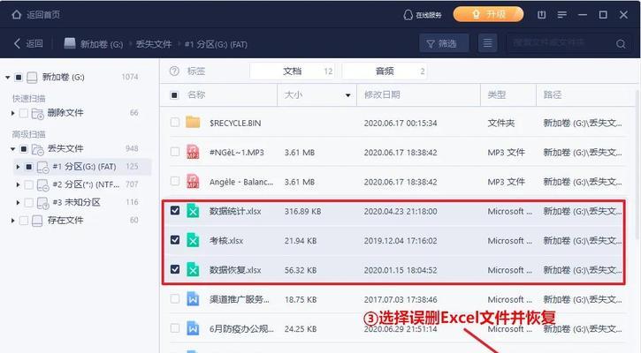
Task: Check the Angèle - Balanc... row checkbox
Action: (174, 181)
